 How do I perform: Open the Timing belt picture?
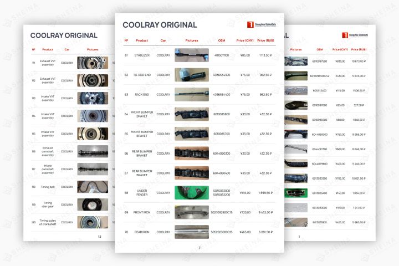coord(93,187)
